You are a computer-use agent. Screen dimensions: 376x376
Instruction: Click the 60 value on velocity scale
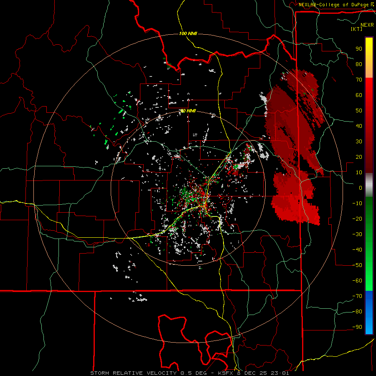pos(359,95)
